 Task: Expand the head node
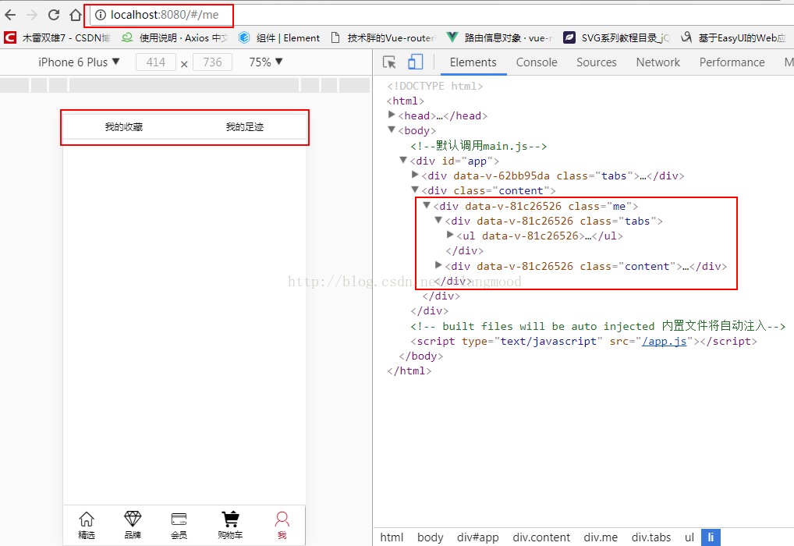pyautogui.click(x=391, y=115)
